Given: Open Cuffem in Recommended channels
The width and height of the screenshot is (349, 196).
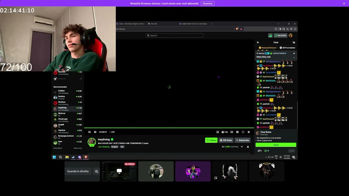Looking at the screenshot, I should [x=68, y=92].
